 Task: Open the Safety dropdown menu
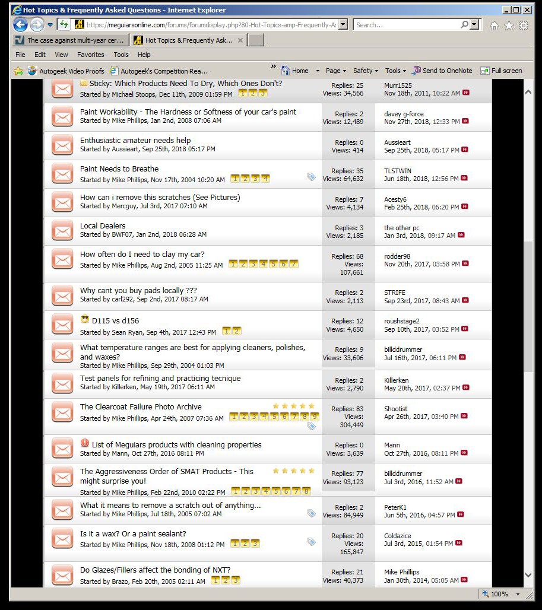pos(365,71)
